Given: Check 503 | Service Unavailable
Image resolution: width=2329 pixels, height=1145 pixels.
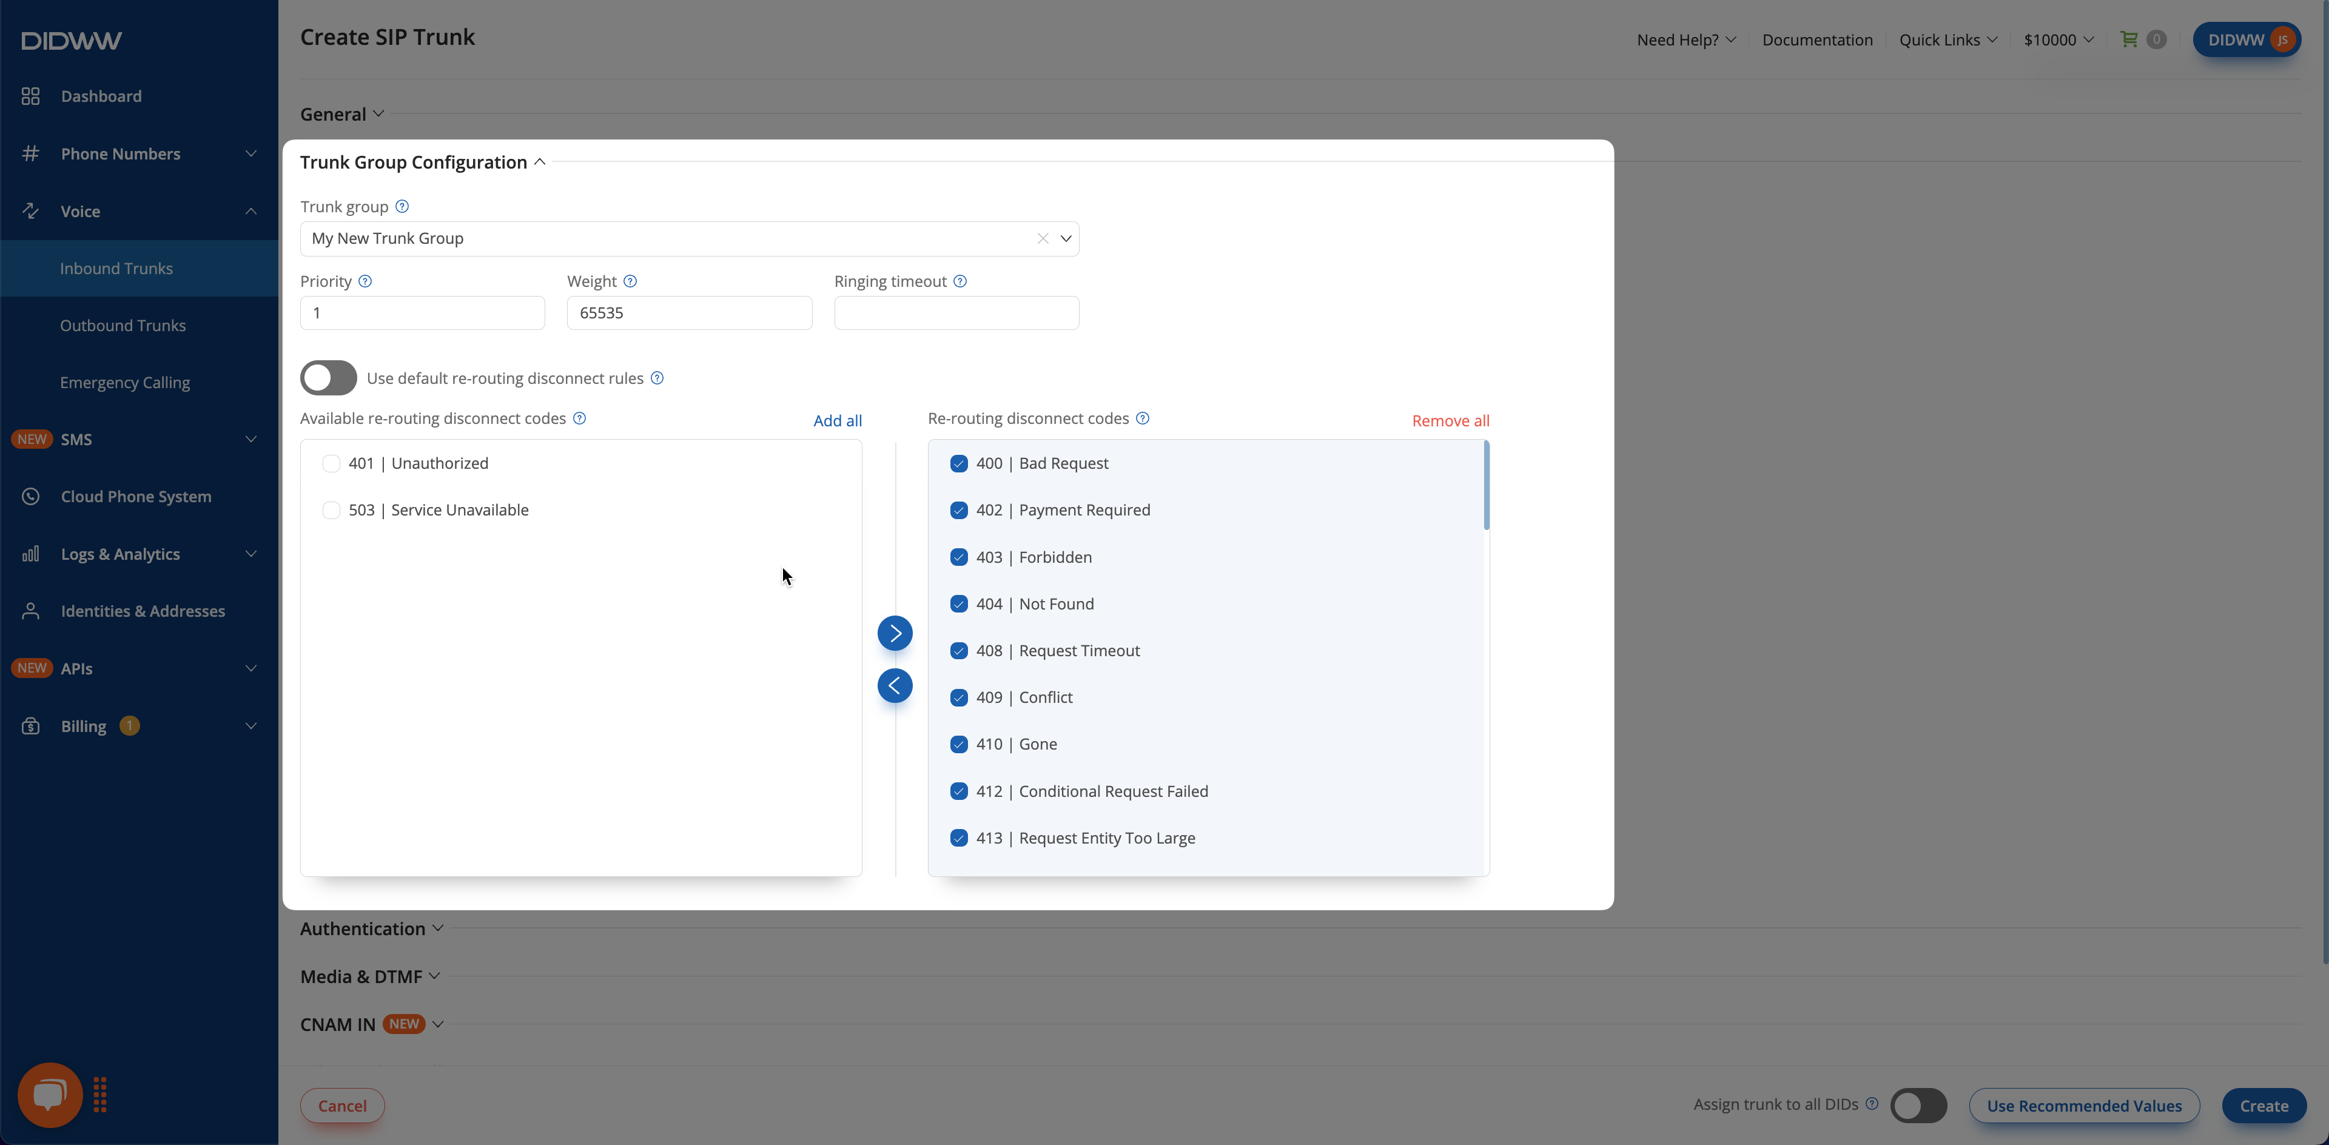Looking at the screenshot, I should pyautogui.click(x=332, y=511).
